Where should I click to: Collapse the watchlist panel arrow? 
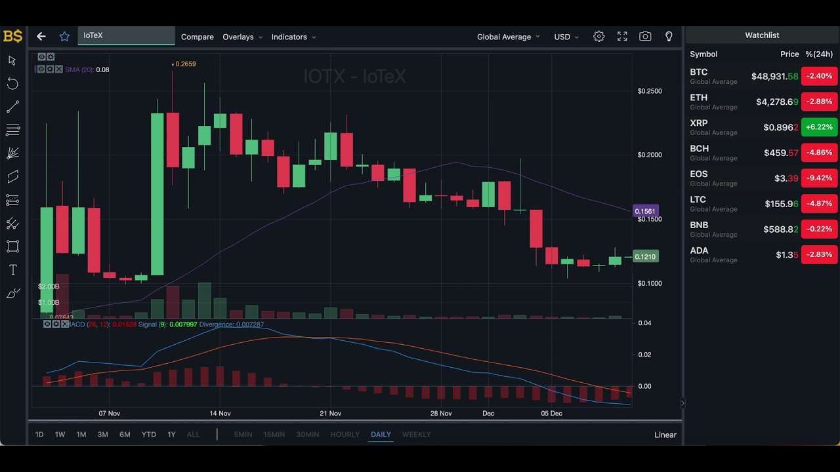(682, 403)
